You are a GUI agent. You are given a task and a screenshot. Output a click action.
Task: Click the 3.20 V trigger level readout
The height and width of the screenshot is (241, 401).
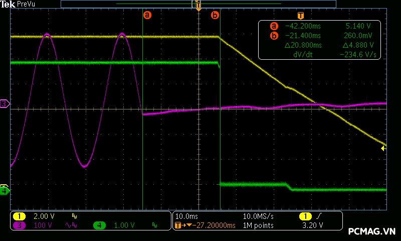(x=312, y=225)
